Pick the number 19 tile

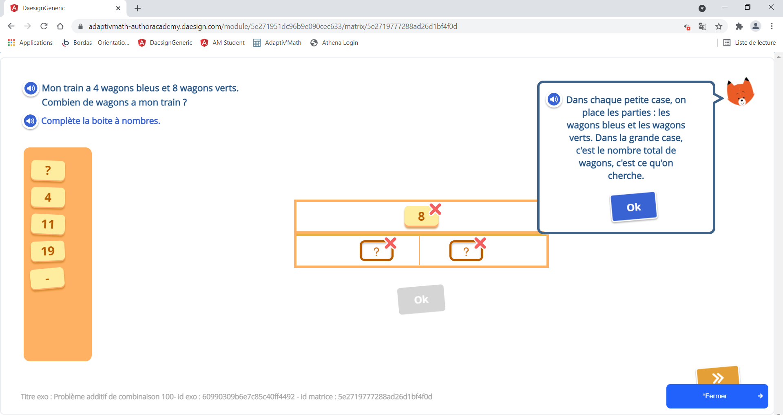point(48,251)
